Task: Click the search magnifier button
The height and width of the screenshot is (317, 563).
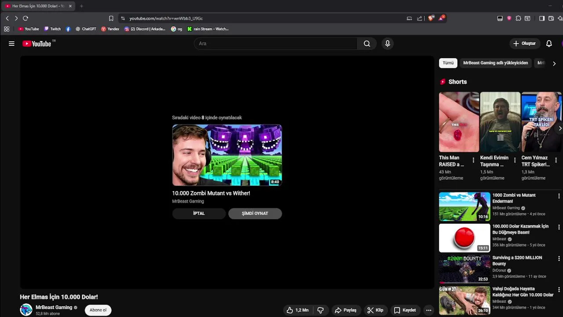Action: [x=367, y=44]
